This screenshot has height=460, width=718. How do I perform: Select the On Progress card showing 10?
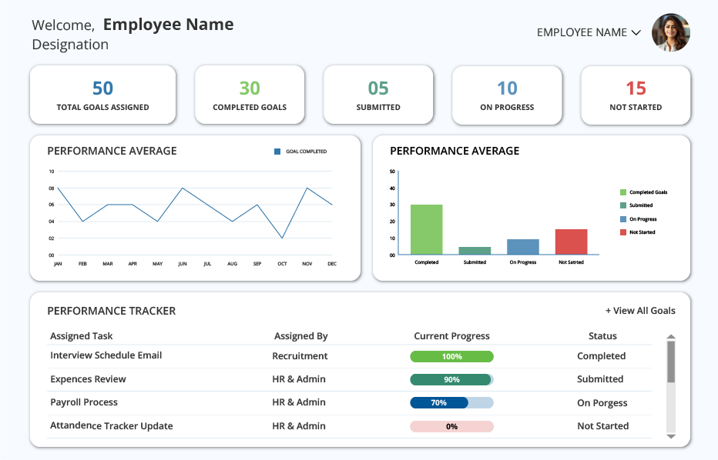(507, 95)
